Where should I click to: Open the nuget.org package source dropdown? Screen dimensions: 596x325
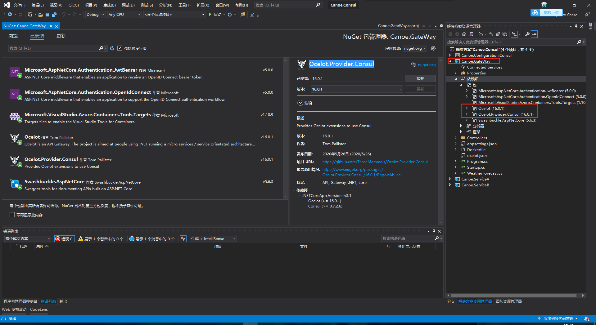pyautogui.click(x=415, y=48)
